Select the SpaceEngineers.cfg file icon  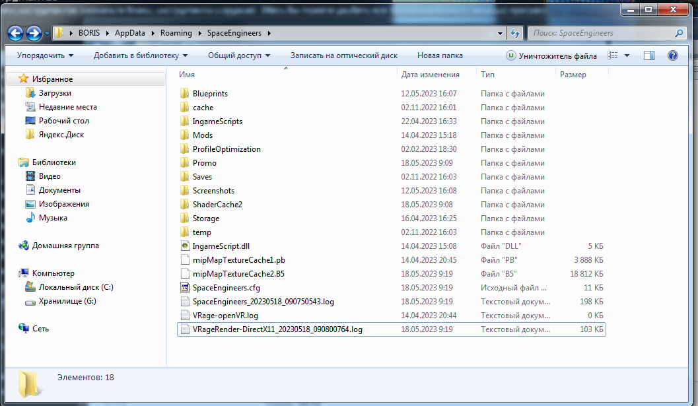pyautogui.click(x=185, y=288)
